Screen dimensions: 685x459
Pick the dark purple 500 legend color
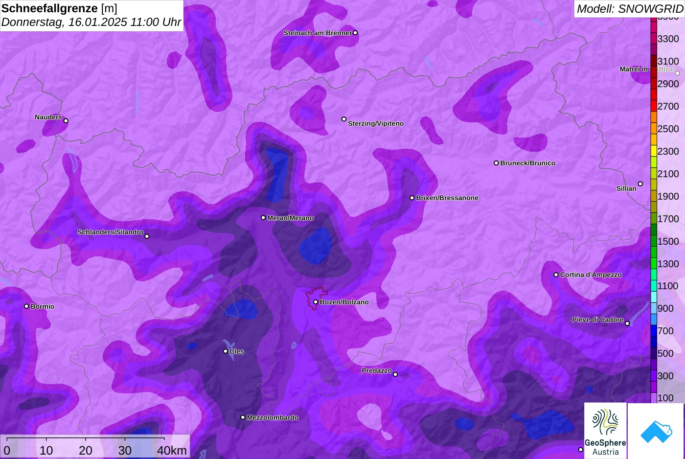pos(654,354)
